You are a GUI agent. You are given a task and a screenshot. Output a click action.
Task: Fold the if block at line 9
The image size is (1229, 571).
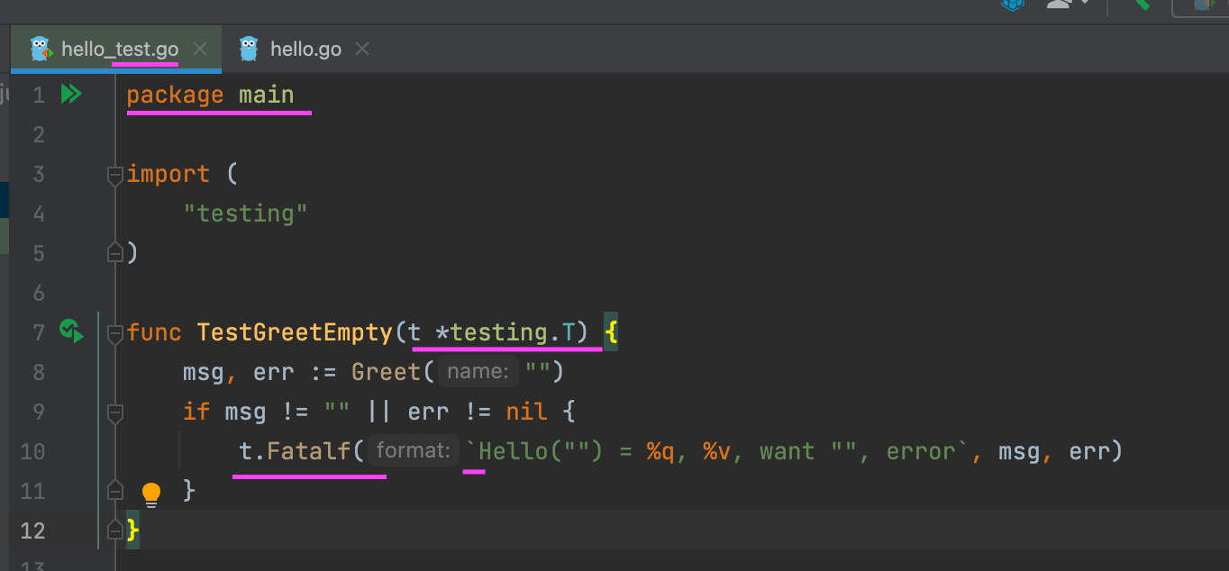114,412
